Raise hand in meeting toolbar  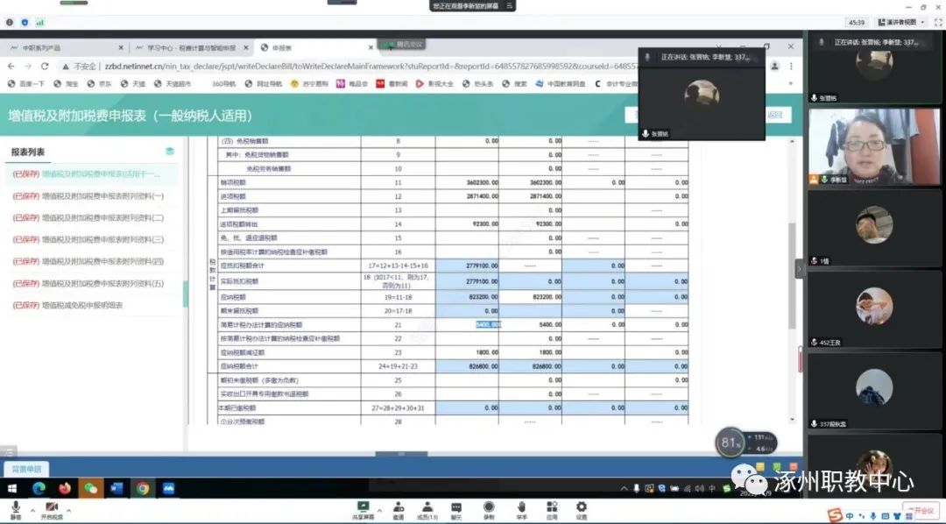pos(521,509)
